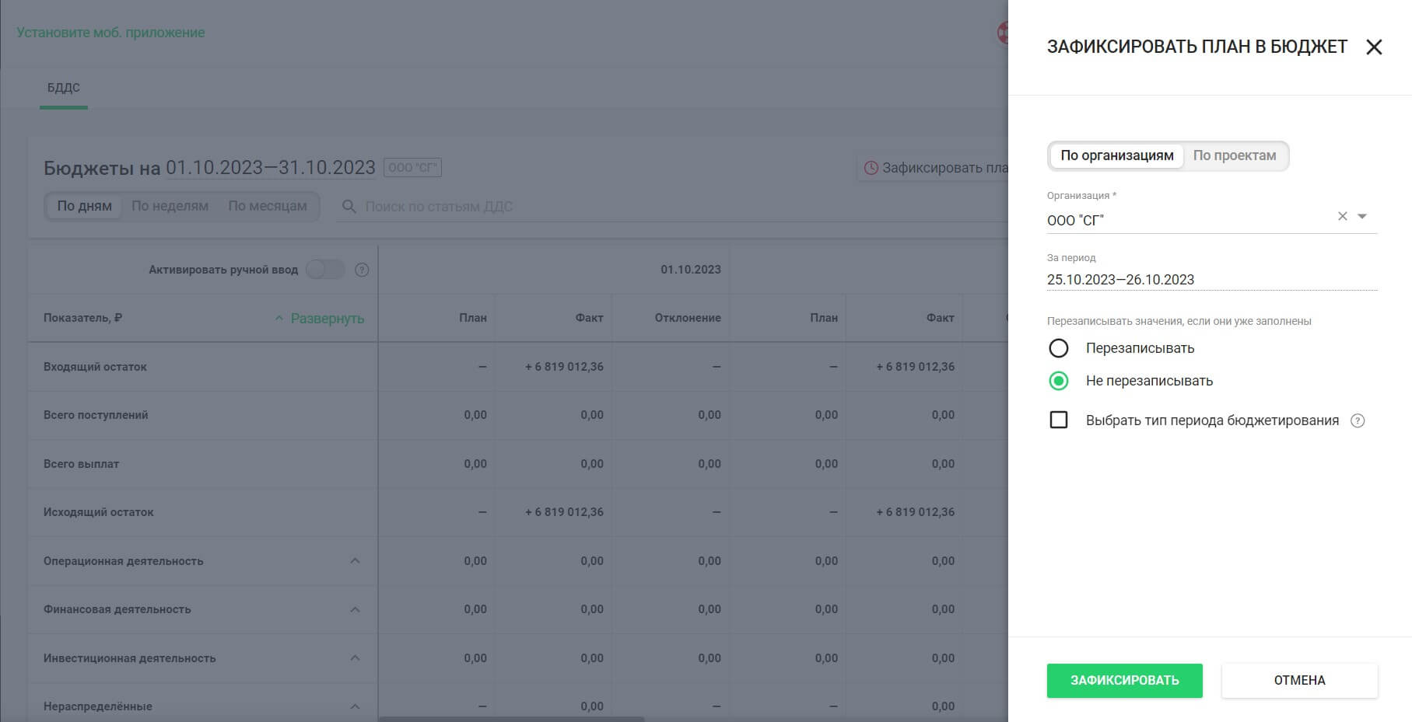Click help icon beside manual input toggle
The image size is (1412, 722).
pyautogui.click(x=362, y=270)
